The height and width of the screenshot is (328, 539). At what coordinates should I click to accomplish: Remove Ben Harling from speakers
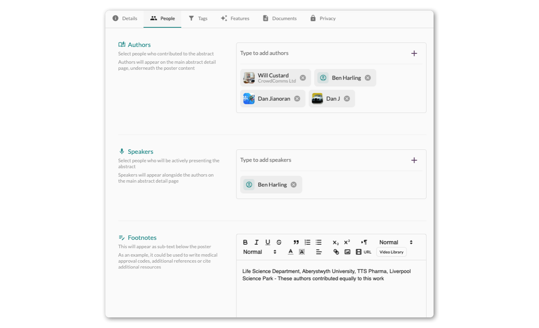[293, 185]
